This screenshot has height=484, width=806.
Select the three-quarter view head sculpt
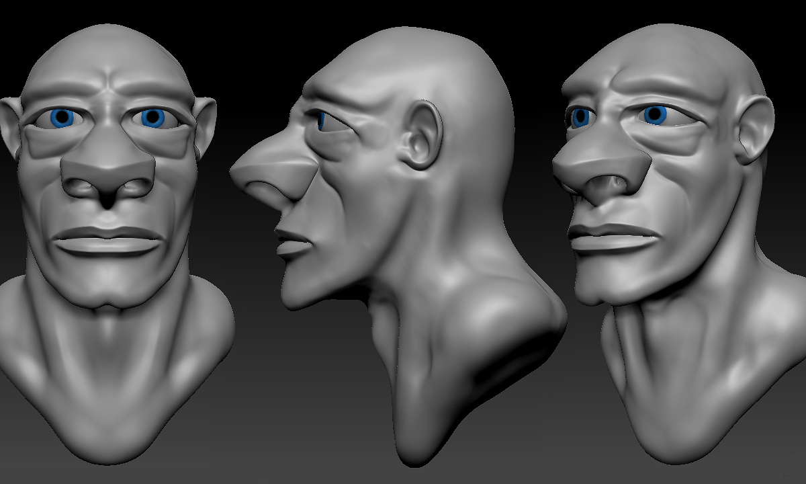point(678,245)
